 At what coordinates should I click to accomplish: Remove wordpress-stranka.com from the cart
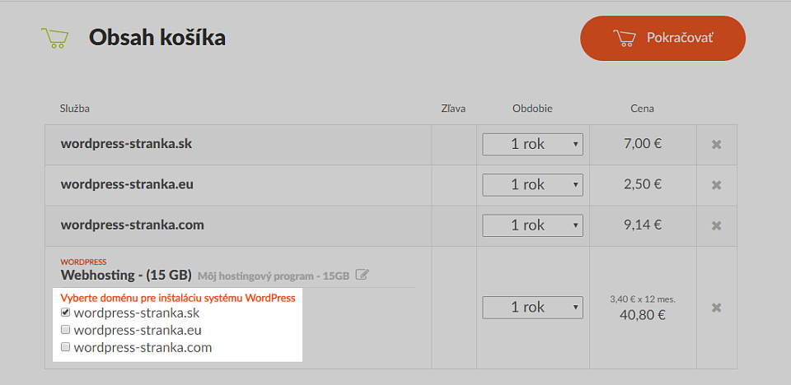pos(716,225)
